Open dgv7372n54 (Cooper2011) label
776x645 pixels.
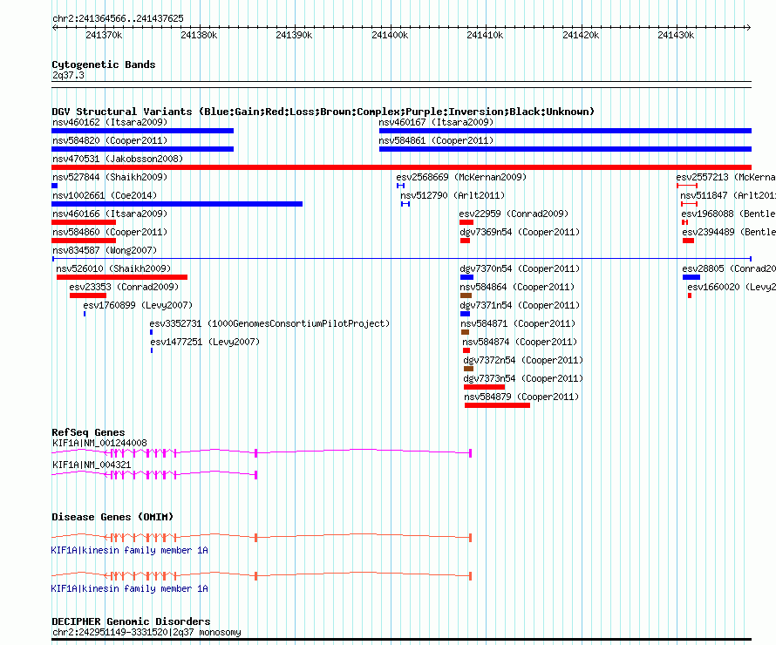523,360
